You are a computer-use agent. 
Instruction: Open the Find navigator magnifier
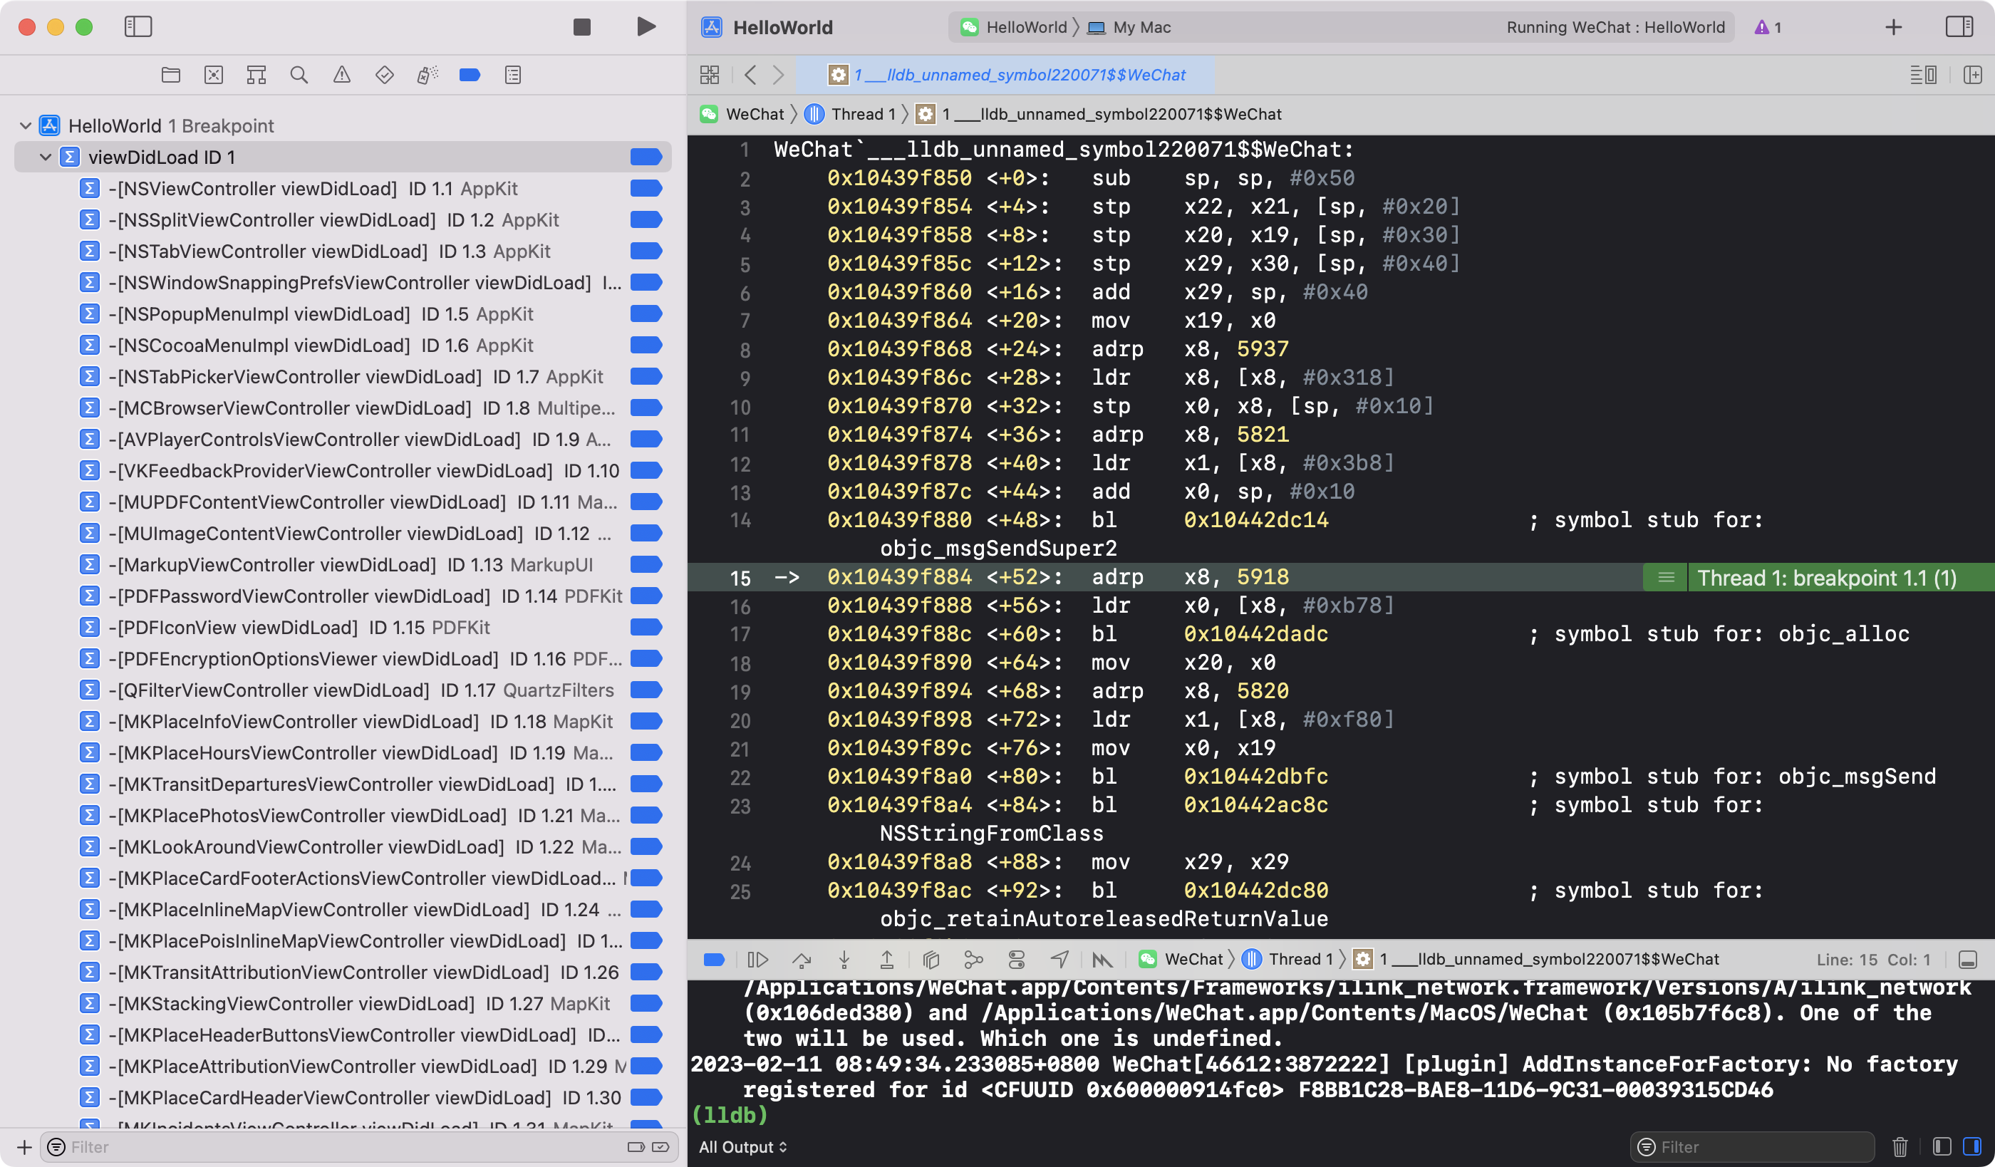pos(299,76)
